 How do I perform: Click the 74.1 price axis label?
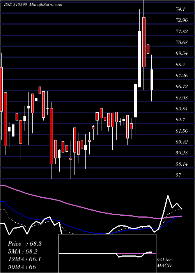click(180, 9)
